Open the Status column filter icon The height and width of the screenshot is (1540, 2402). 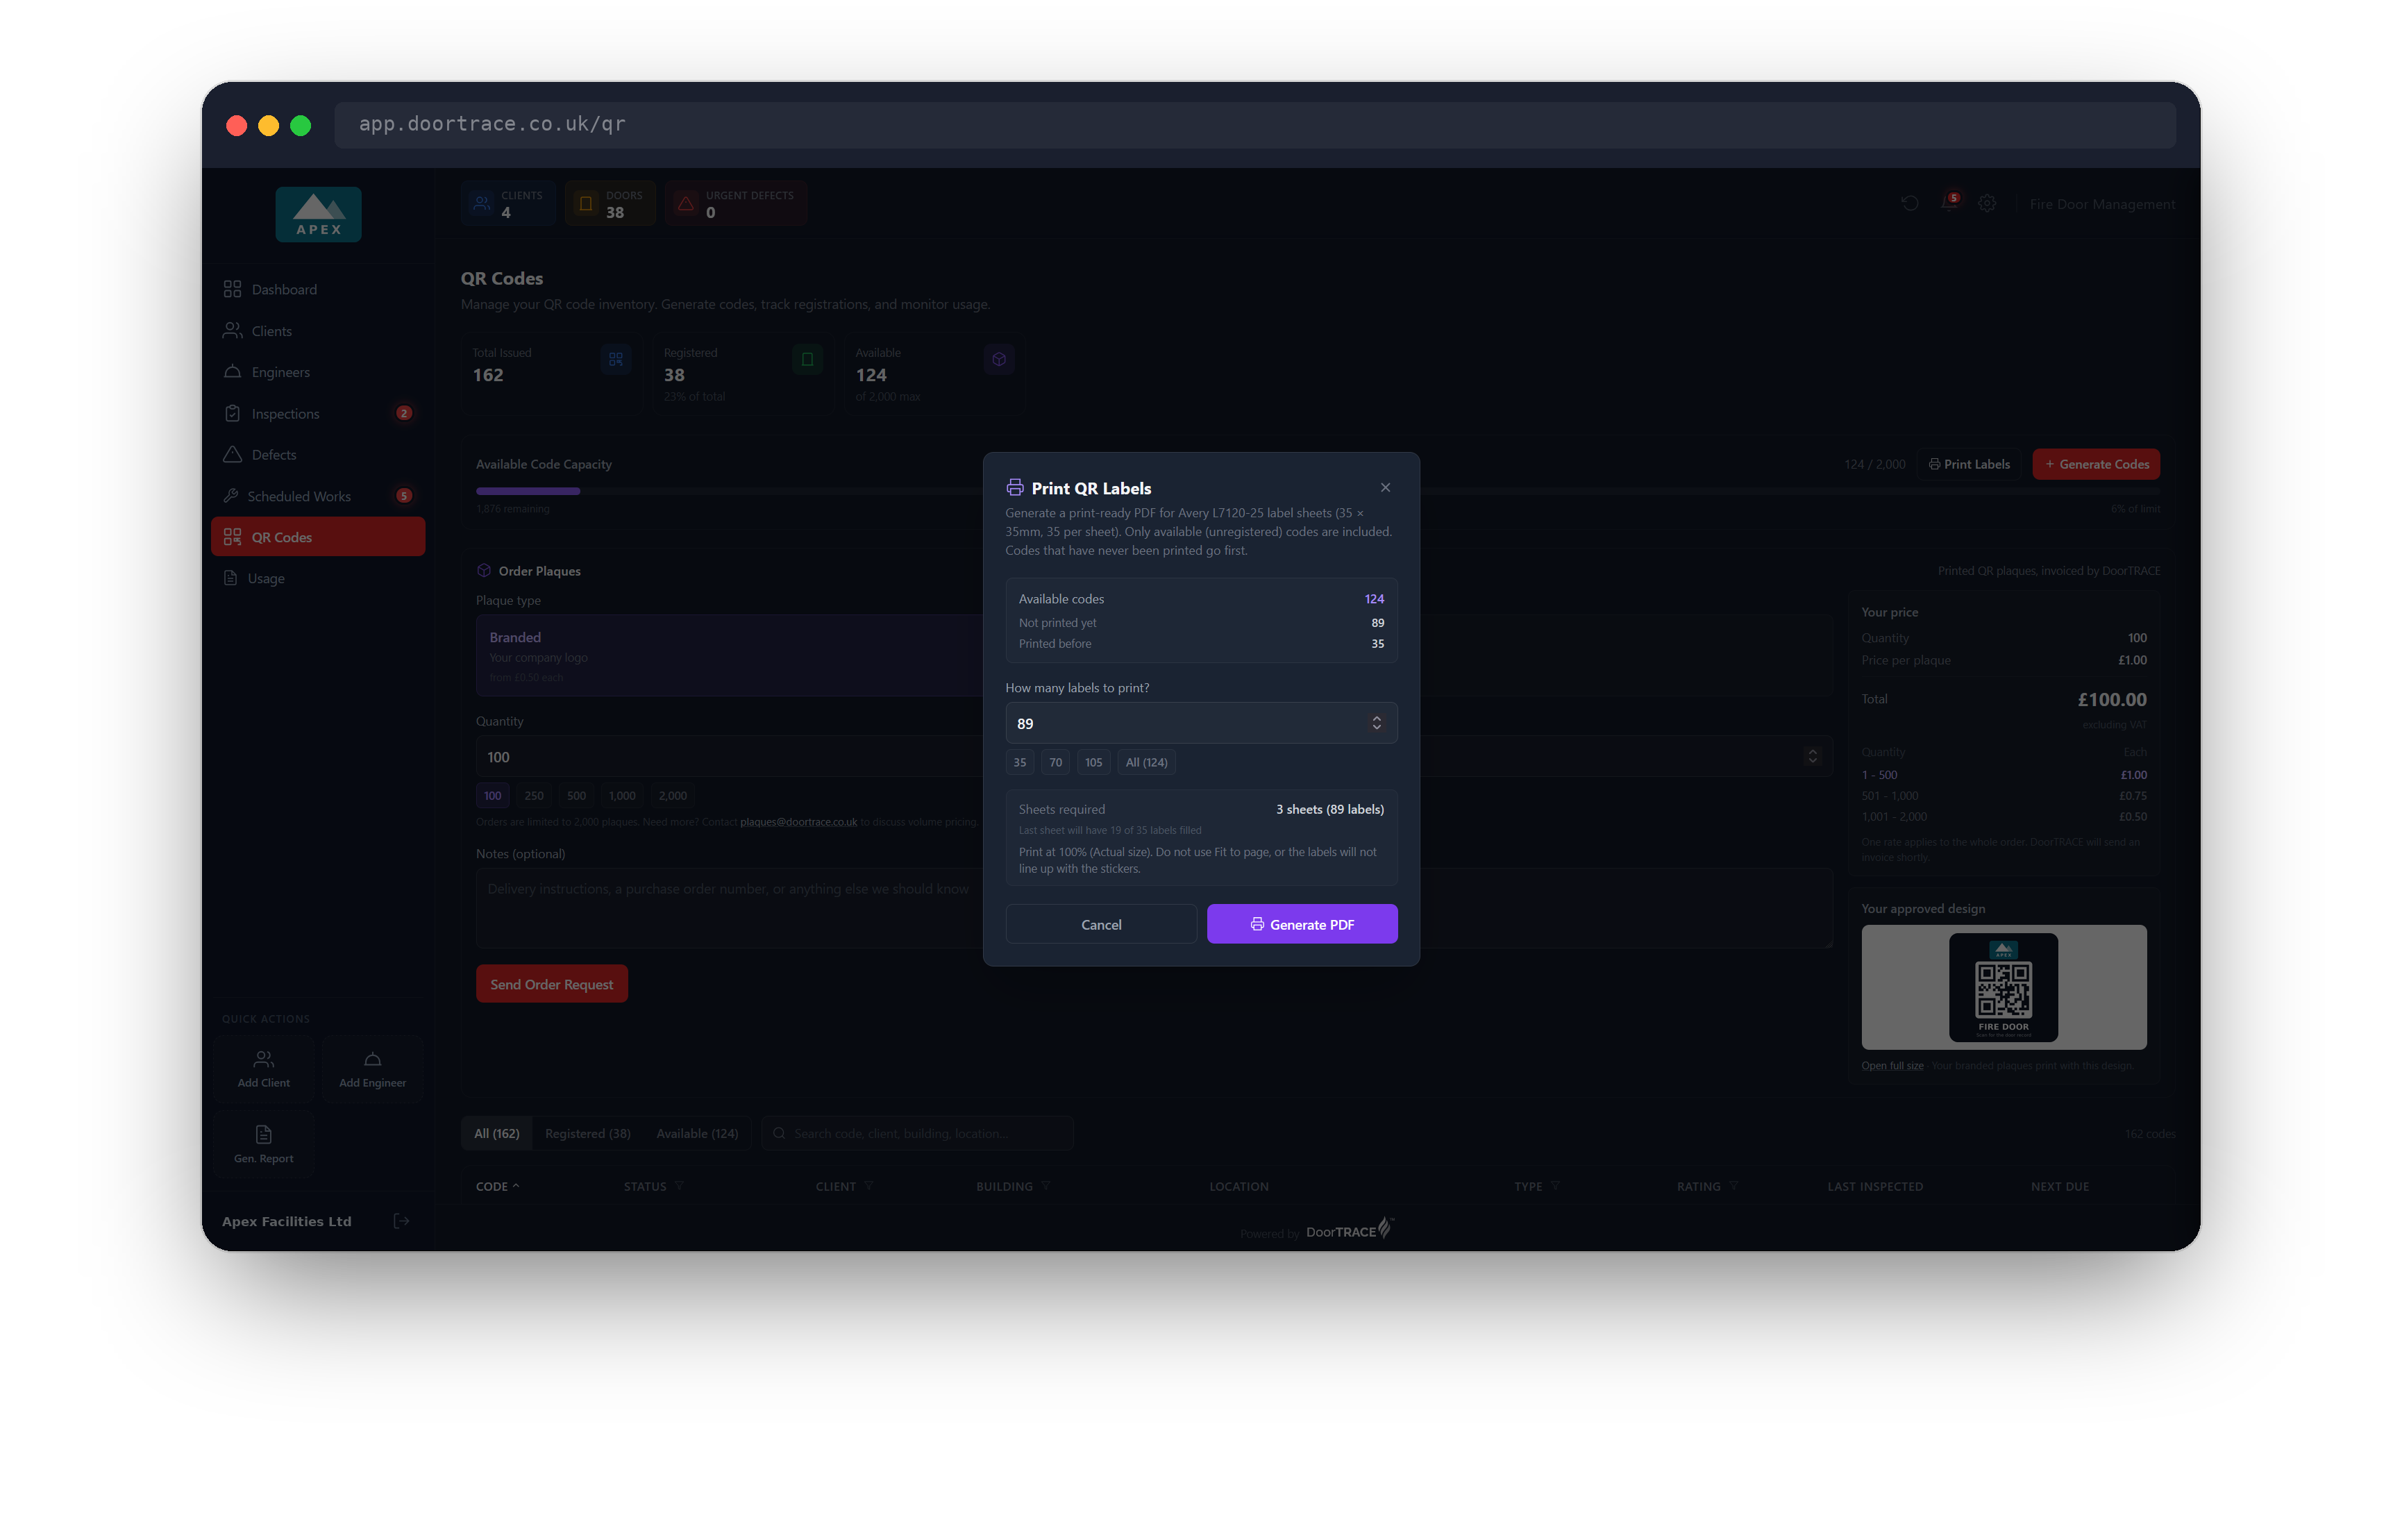680,1186
